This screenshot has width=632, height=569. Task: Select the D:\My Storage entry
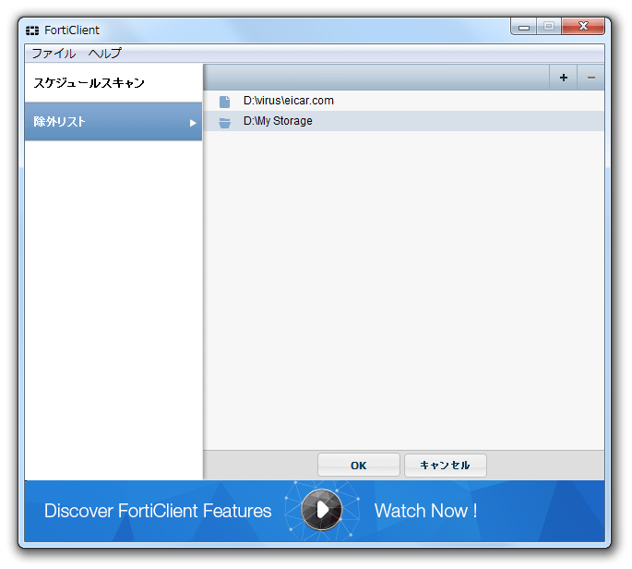pyautogui.click(x=404, y=121)
